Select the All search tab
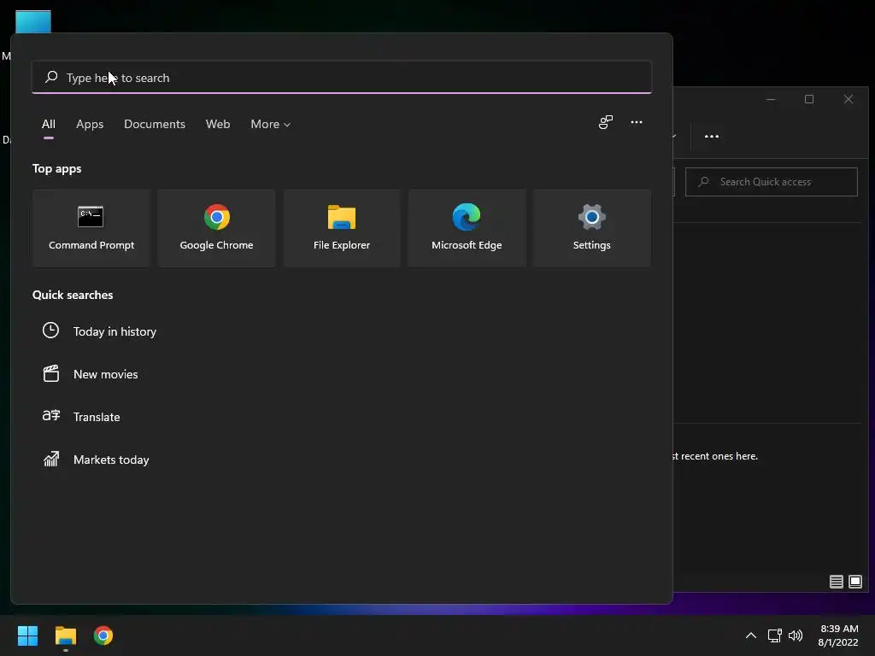 (x=49, y=124)
